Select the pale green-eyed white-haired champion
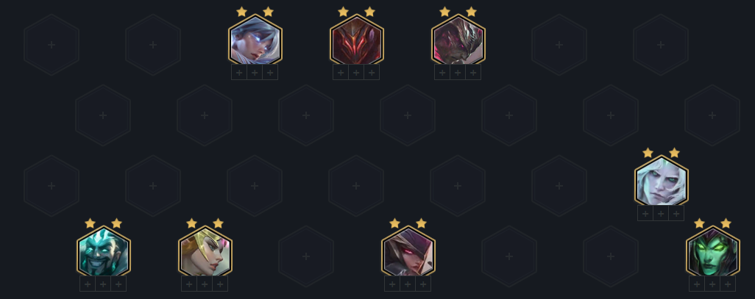The width and height of the screenshot is (755, 299). click(662, 181)
